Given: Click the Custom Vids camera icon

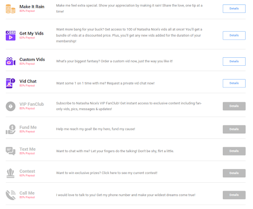Looking at the screenshot, I should pos(10,61).
